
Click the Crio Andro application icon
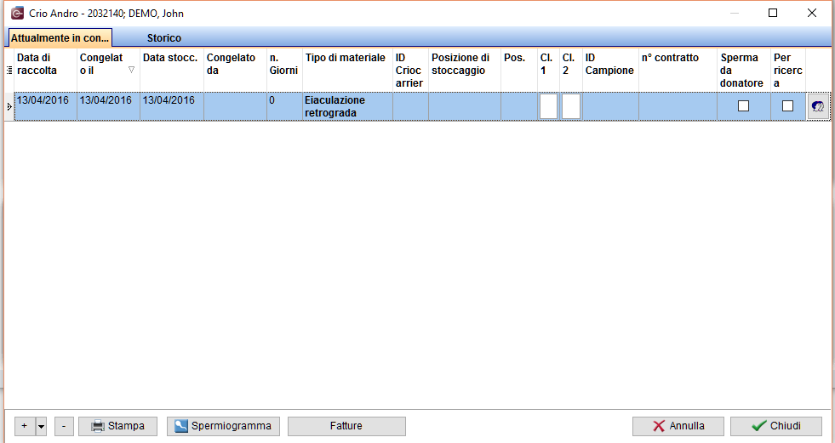[x=17, y=14]
